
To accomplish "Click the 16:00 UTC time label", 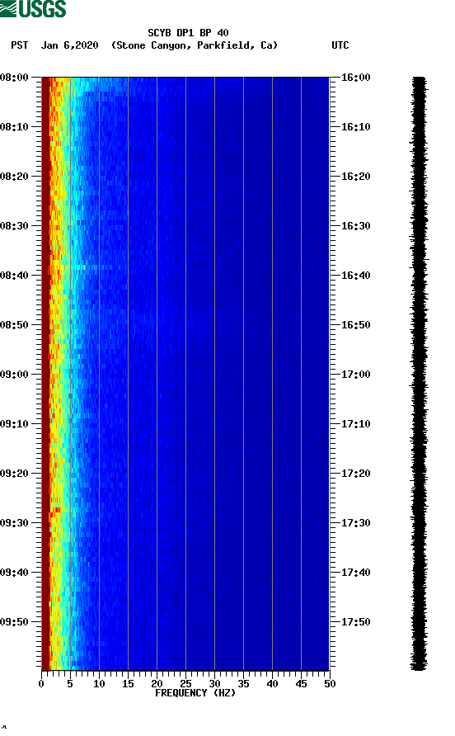I will pyautogui.click(x=355, y=78).
